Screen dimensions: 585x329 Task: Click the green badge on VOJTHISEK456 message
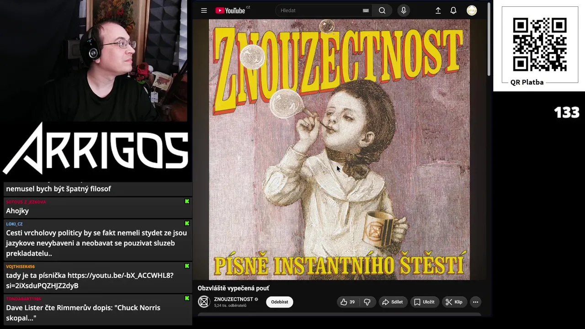tap(187, 266)
